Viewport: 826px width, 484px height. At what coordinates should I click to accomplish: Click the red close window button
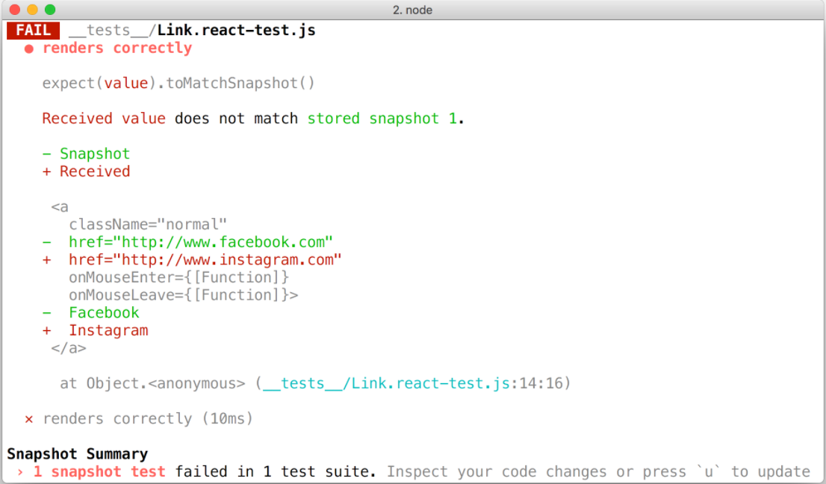[15, 10]
